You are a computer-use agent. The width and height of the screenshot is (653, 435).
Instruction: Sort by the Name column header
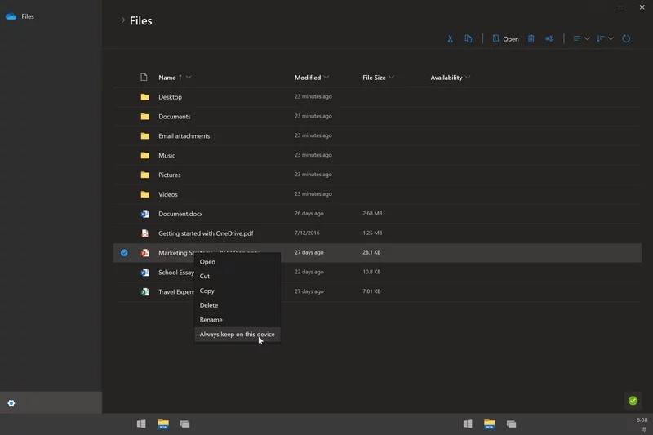(167, 78)
